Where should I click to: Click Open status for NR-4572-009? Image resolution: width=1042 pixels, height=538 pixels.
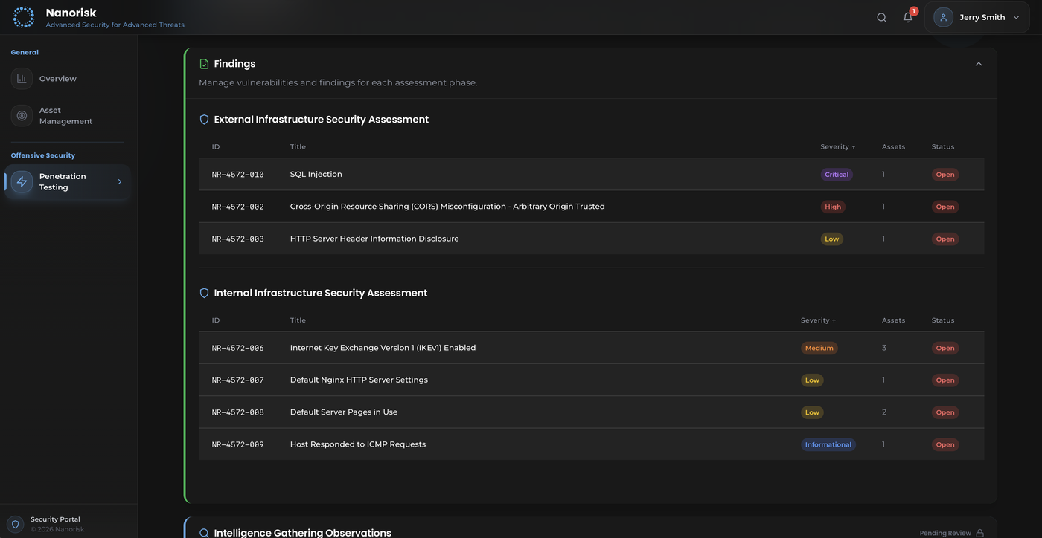[x=944, y=445]
